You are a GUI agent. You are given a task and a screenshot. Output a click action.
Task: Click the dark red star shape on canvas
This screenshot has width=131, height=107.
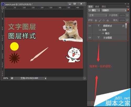coord(14,58)
